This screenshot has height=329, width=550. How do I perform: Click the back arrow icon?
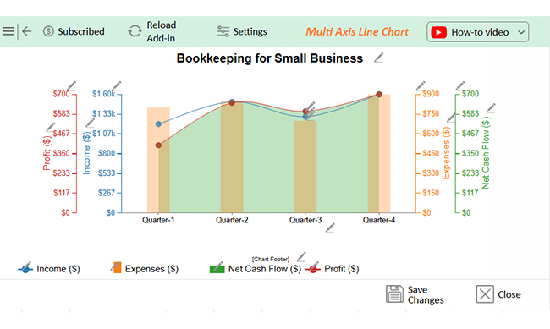coord(27,31)
